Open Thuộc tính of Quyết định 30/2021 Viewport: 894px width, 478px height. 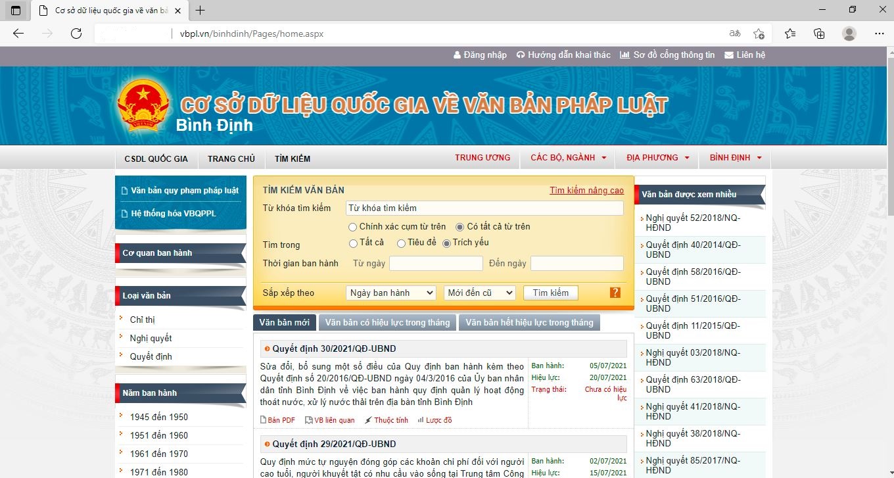point(387,420)
